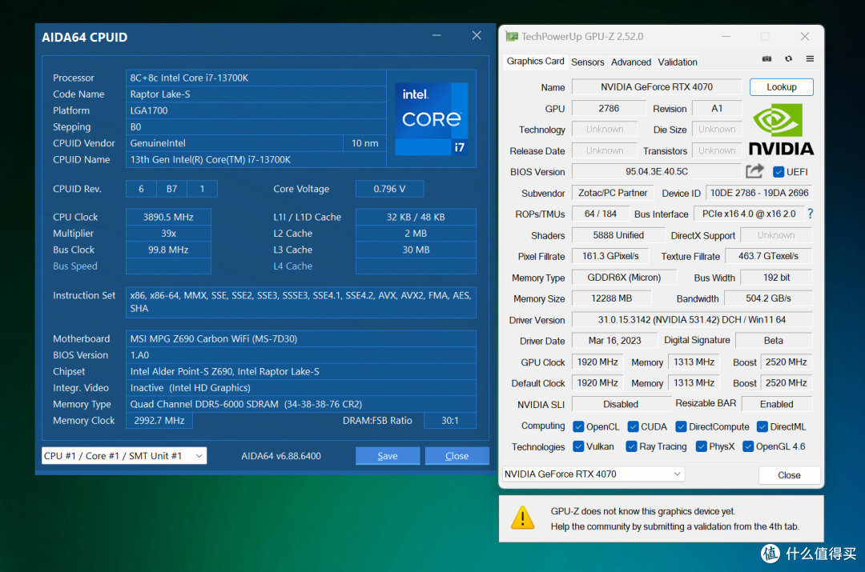This screenshot has height=572, width=865.
Task: Click the Bus Interface question mark icon
Action: (x=810, y=214)
